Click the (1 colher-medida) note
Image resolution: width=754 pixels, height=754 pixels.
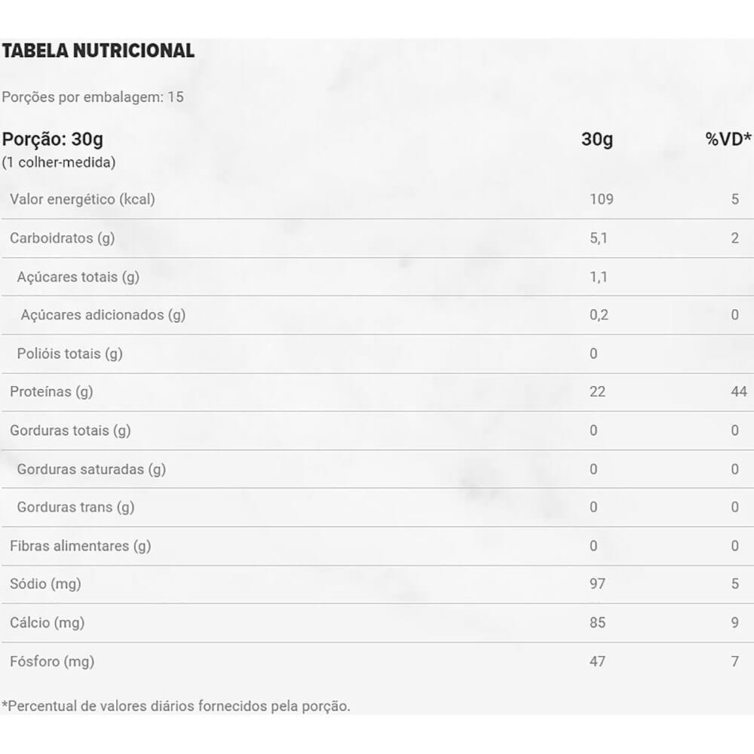(x=59, y=162)
